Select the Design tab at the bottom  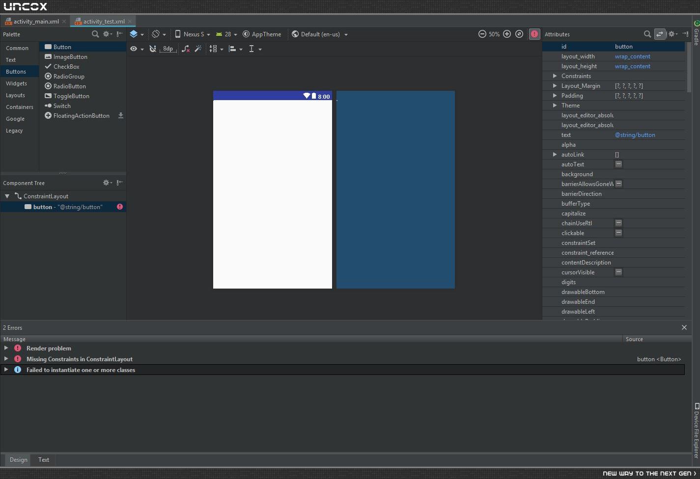pyautogui.click(x=19, y=460)
